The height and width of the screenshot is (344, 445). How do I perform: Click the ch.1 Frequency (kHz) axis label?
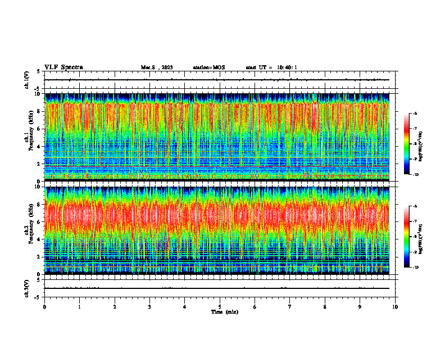[29, 130]
